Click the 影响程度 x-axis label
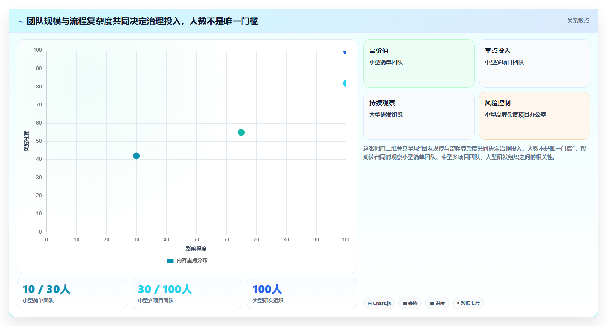Image resolution: width=607 pixels, height=326 pixels. (196, 249)
